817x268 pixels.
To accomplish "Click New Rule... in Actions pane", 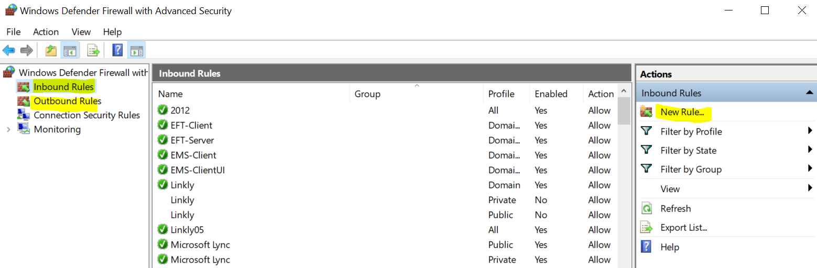I will click(682, 112).
